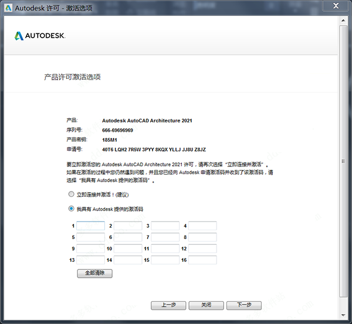
Task: Click the '产品密钥:' label
Action: 77,139
